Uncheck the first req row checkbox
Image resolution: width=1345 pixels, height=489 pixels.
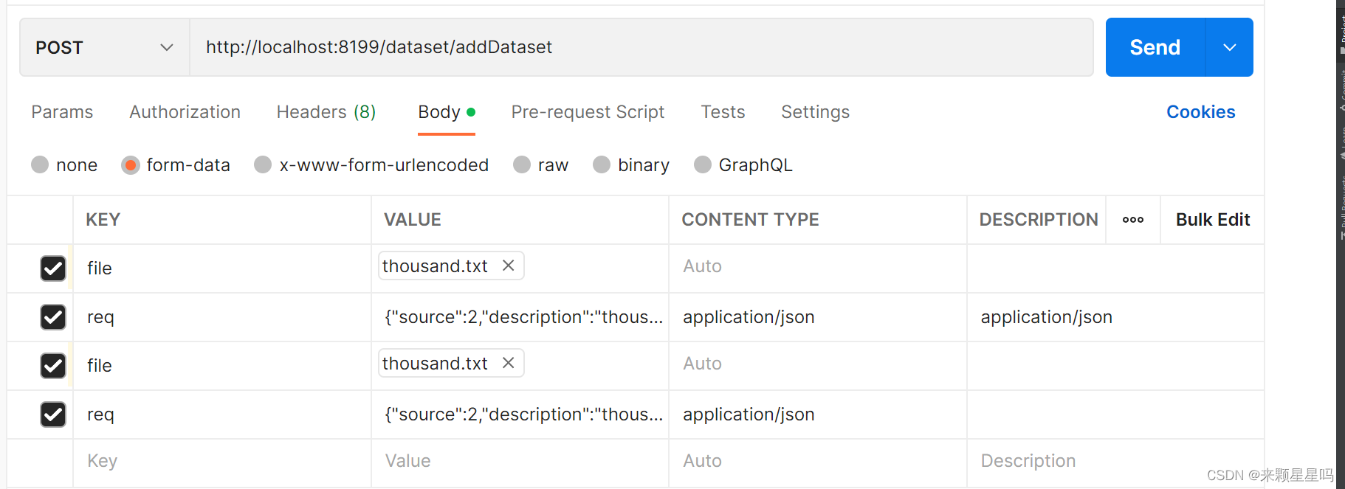coord(53,317)
